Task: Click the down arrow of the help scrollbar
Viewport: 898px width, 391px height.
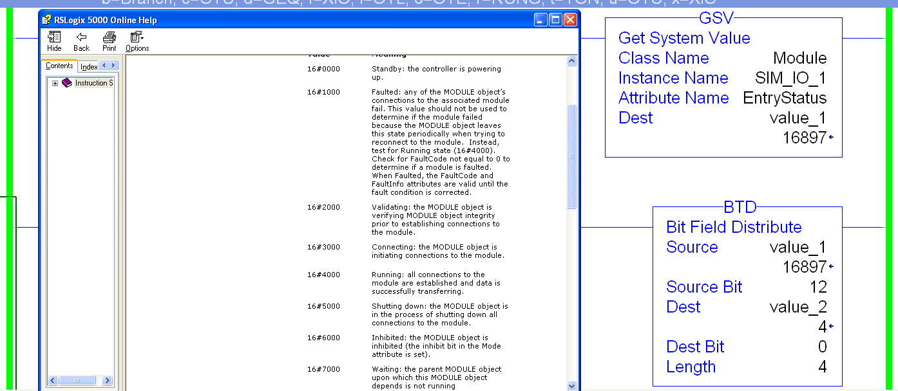Action: 571,384
